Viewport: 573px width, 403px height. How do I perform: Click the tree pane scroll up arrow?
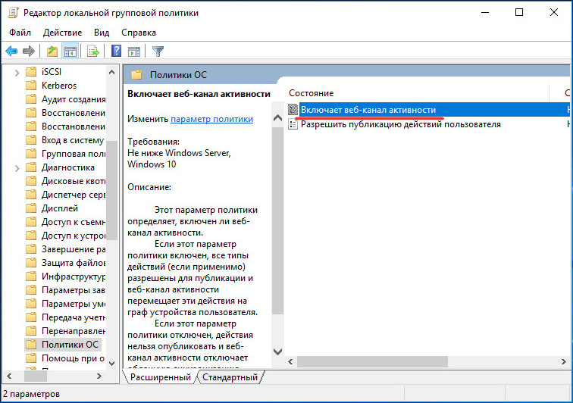coord(112,72)
